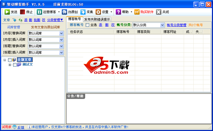This screenshot has height=131, width=213.
Task: Sort by the 任务状态 column header
Action: pos(91,32)
